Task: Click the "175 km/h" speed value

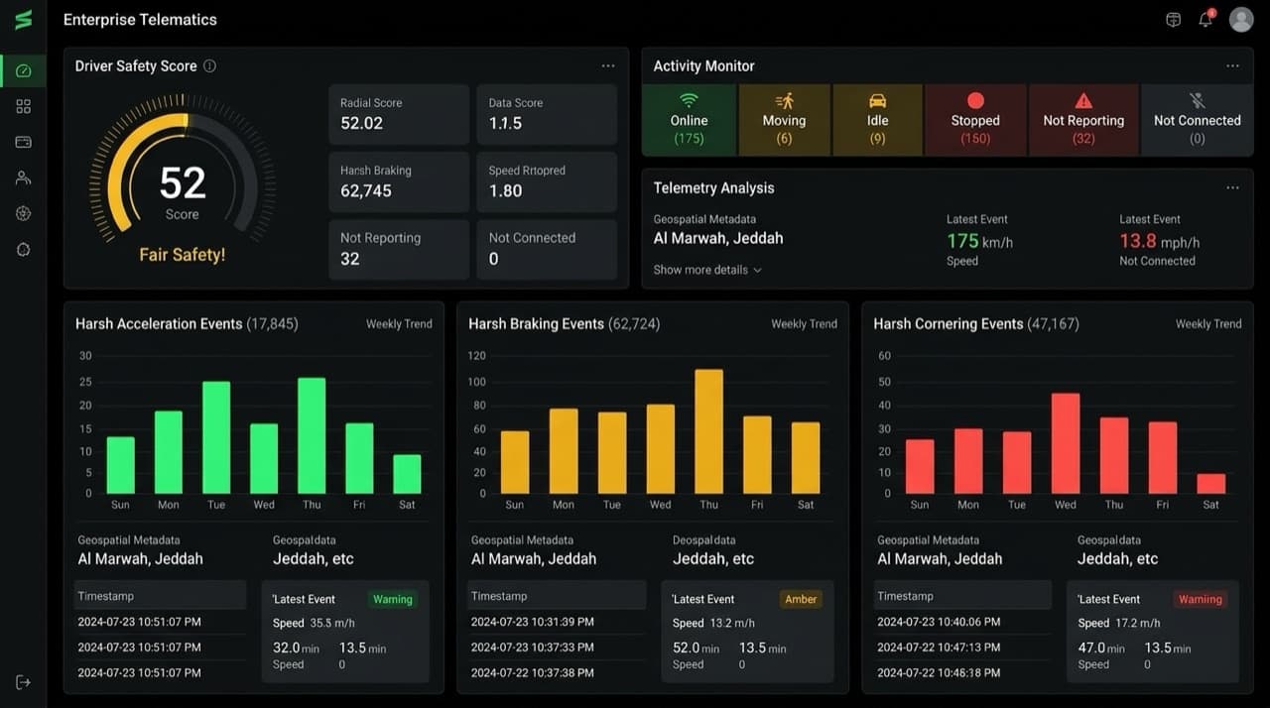Action: [979, 241]
